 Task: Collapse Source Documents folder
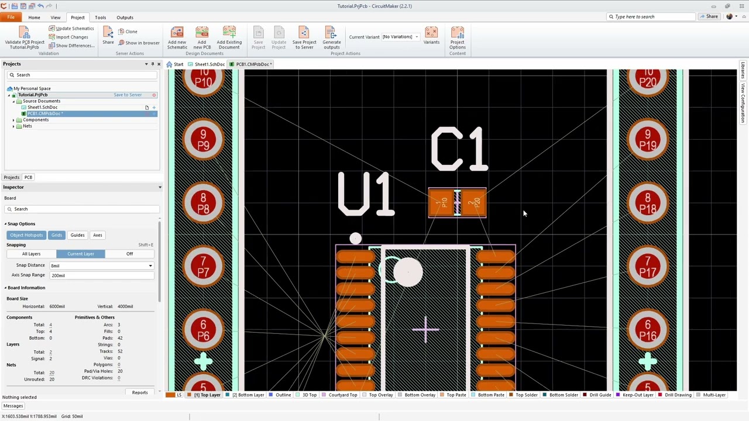(13, 101)
